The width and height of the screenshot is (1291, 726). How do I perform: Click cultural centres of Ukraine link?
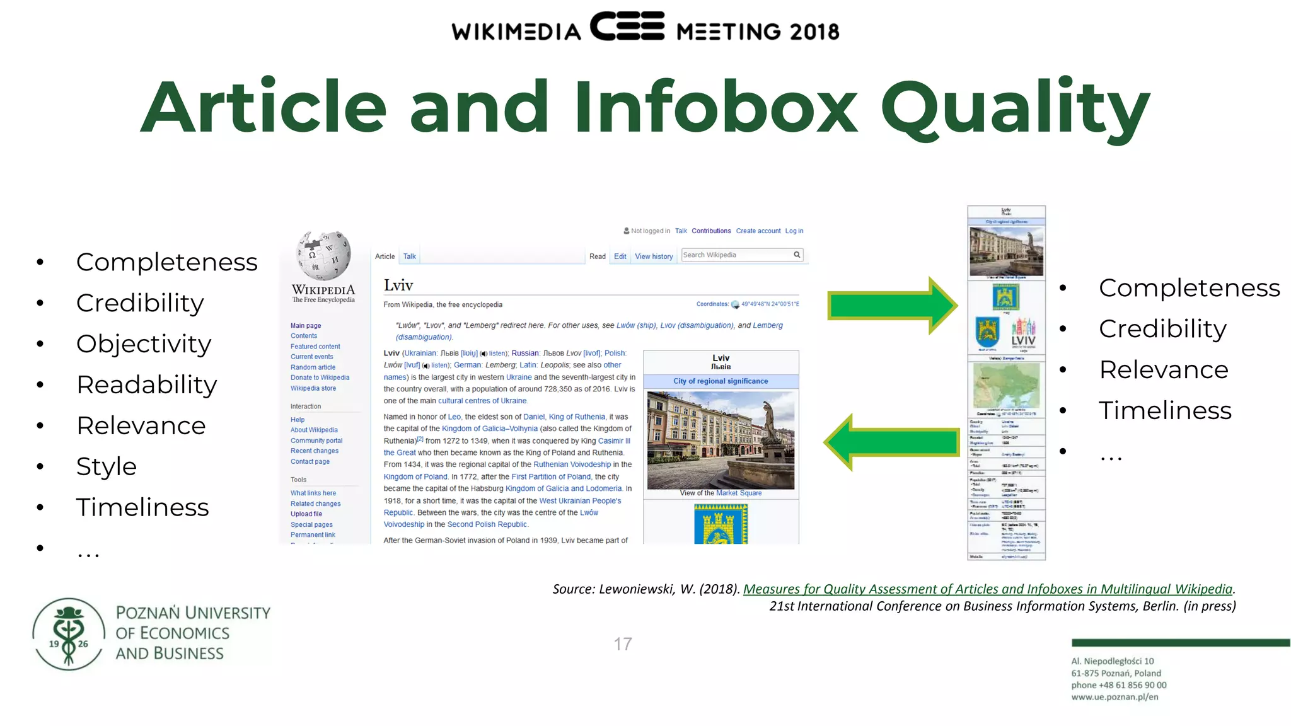(x=482, y=401)
